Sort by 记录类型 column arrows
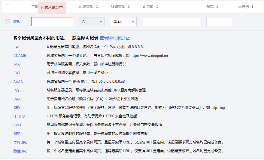264x160 pixels. (97, 7)
